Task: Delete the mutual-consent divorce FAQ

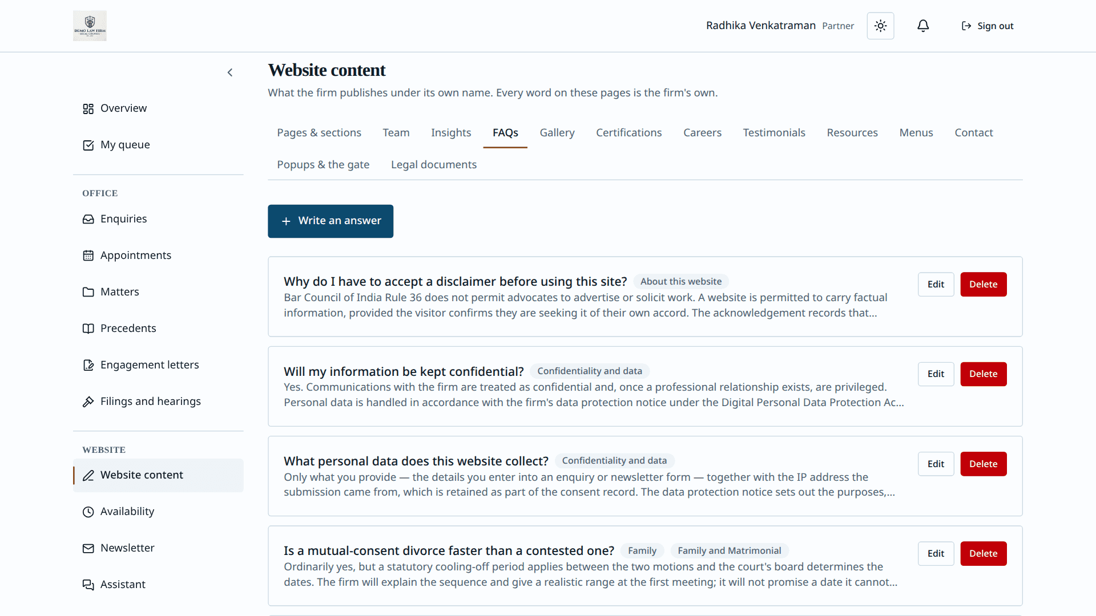Action: (983, 553)
